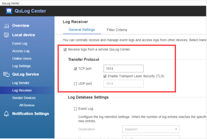Open Log Settings in sidebar
The width and height of the screenshot is (207, 139).
(21, 66)
